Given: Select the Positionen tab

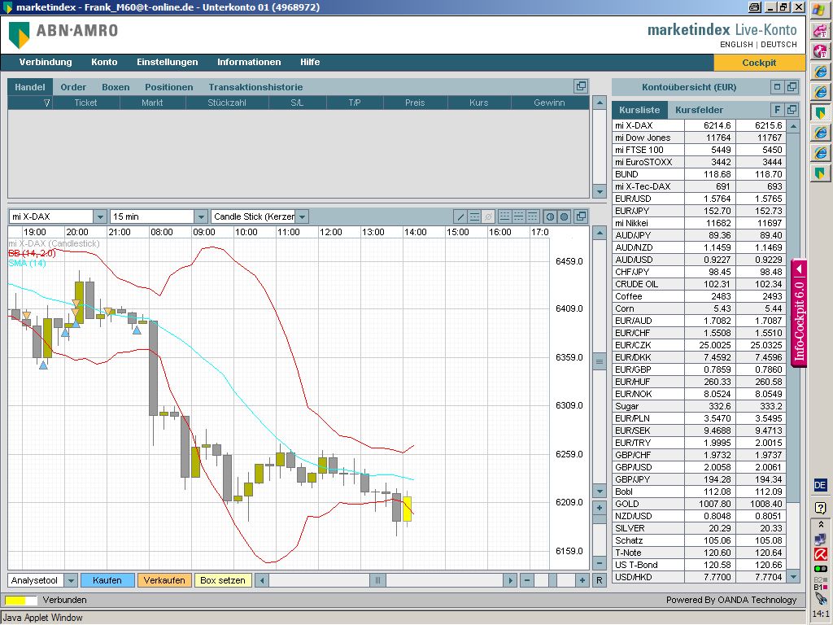Looking at the screenshot, I should click(x=169, y=87).
